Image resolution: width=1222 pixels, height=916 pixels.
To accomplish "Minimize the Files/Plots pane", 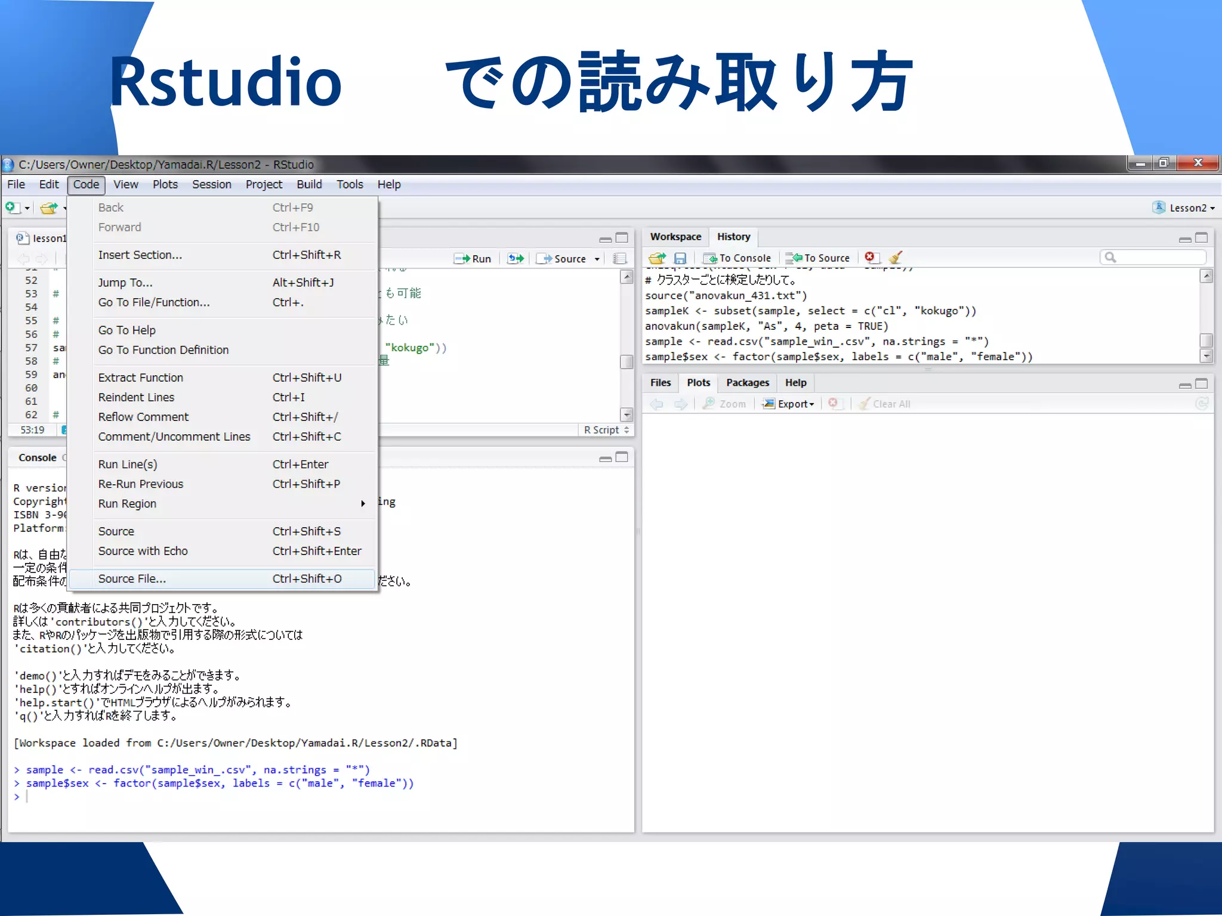I will pyautogui.click(x=1185, y=385).
